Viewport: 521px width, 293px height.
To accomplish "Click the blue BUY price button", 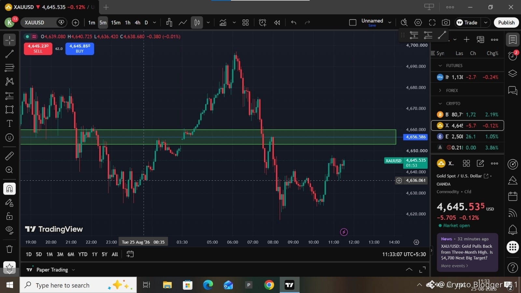I will pyautogui.click(x=80, y=49).
